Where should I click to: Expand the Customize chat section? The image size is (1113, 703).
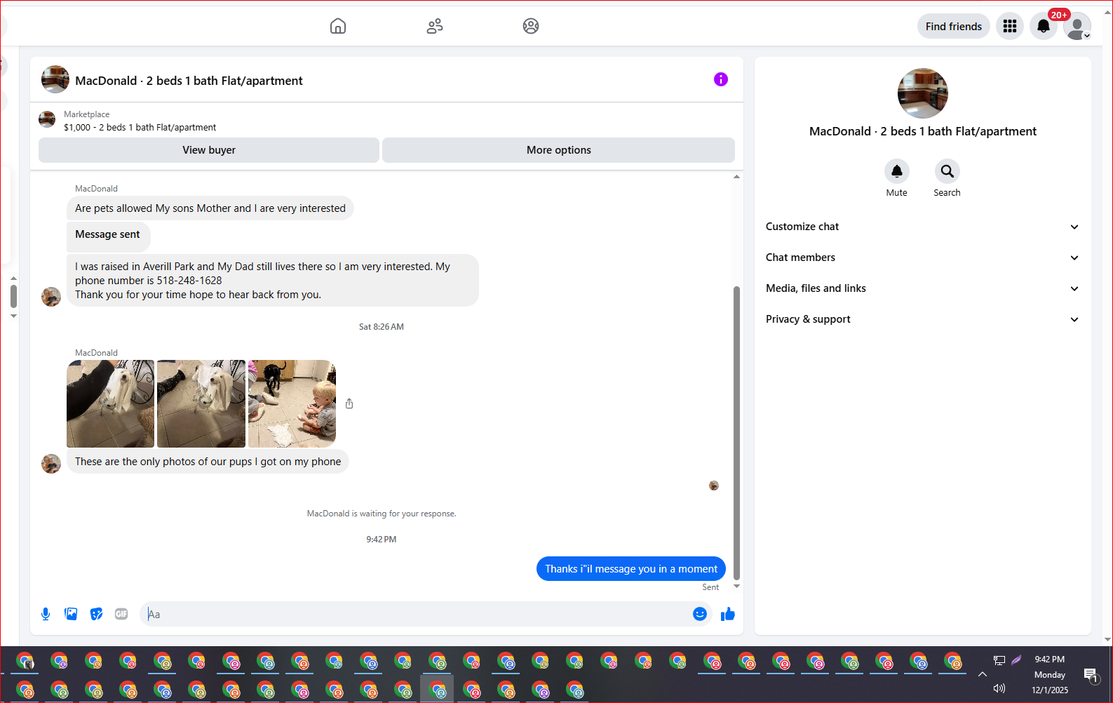coord(923,227)
